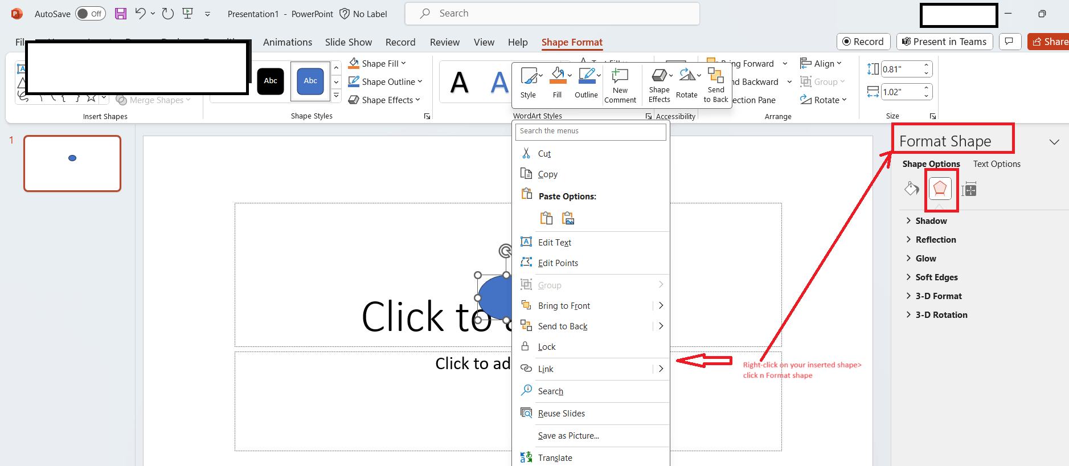Open Size & Properties icon in Format Shape pane
The width and height of the screenshot is (1069, 466).
[x=969, y=189]
